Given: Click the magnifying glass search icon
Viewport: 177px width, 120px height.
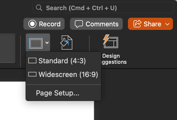Looking at the screenshot, I should point(39,8).
